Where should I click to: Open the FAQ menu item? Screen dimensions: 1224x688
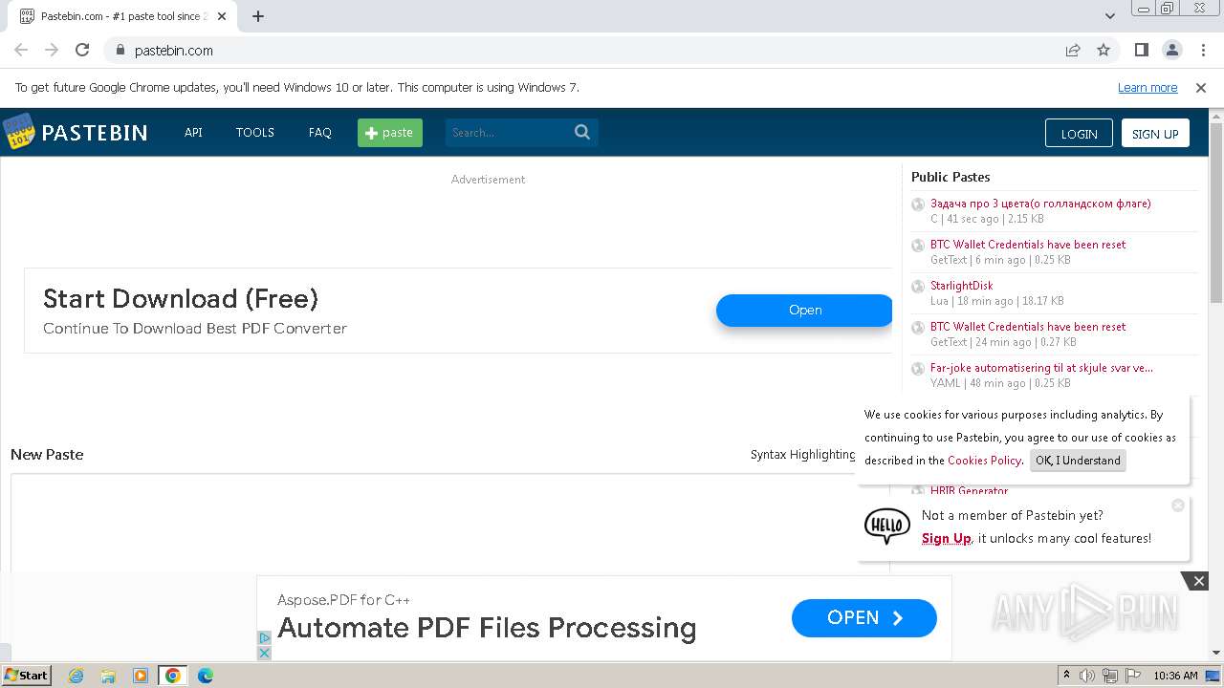click(320, 133)
